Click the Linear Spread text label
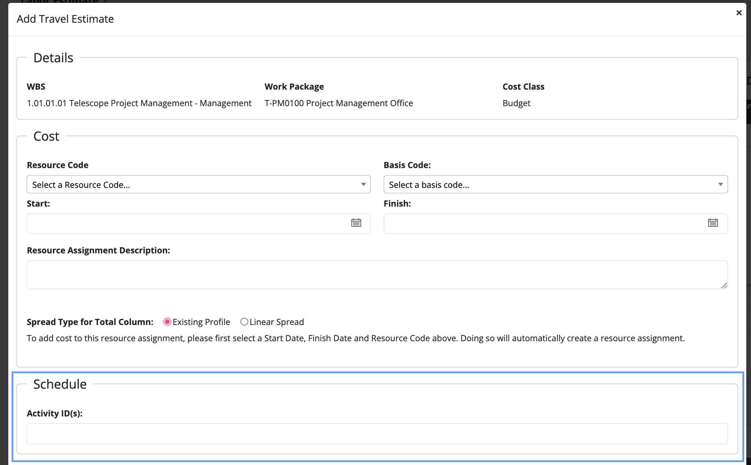Image resolution: width=751 pixels, height=465 pixels. 276,322
